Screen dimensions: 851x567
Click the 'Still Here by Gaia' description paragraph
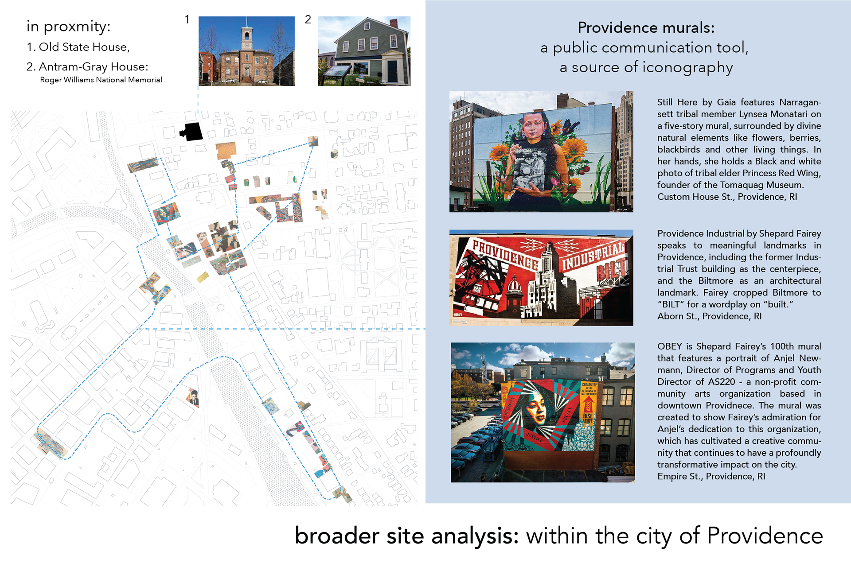coord(739,149)
